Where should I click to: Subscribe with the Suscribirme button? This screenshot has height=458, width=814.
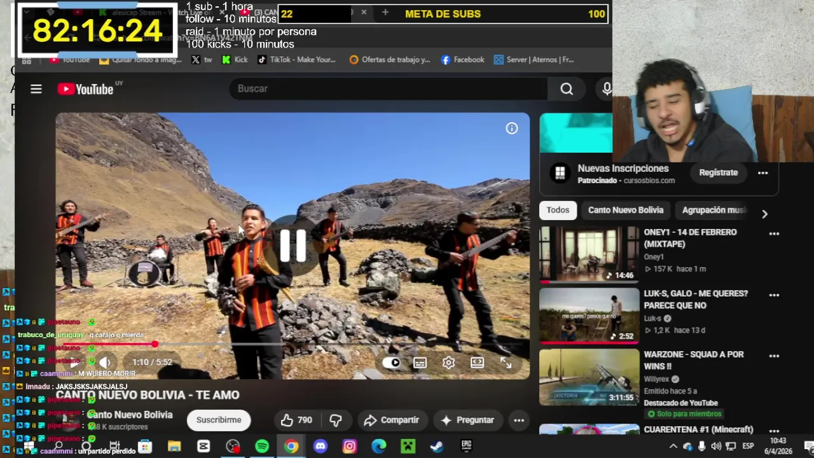click(219, 420)
